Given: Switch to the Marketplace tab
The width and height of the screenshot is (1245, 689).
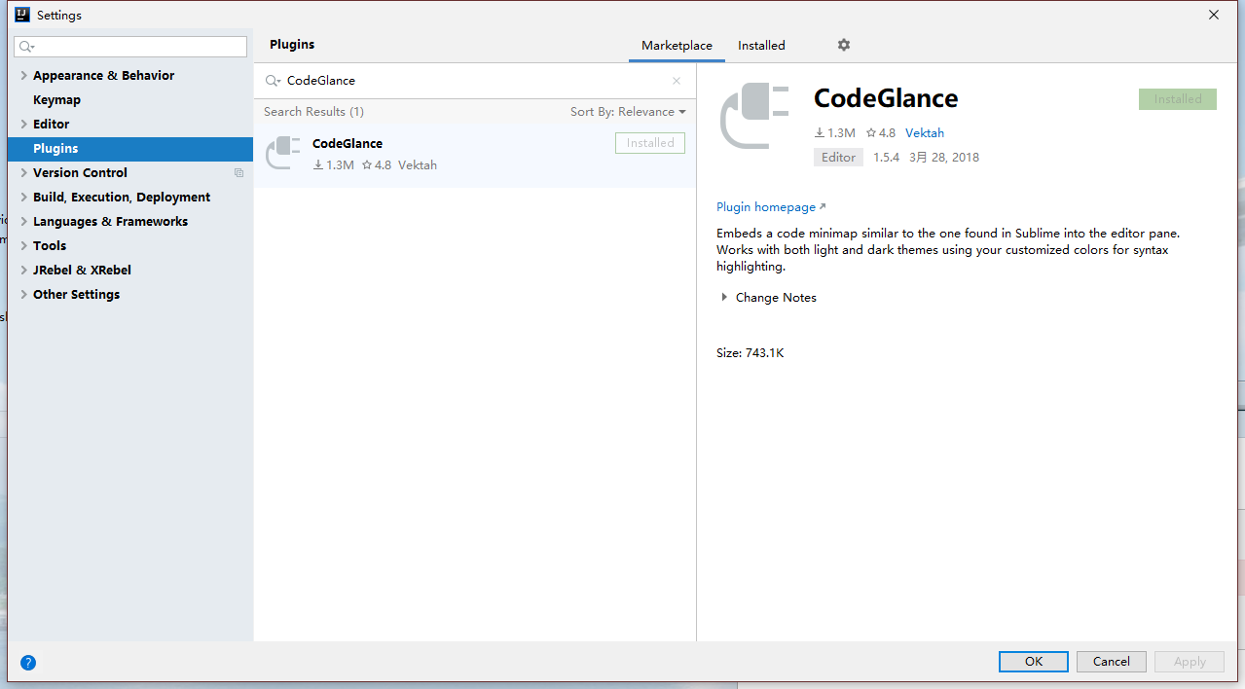Looking at the screenshot, I should tap(677, 46).
